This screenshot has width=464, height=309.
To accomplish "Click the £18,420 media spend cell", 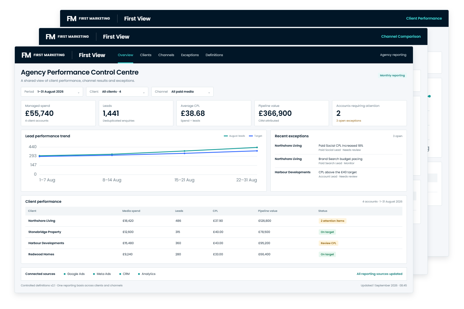I will click(128, 221).
